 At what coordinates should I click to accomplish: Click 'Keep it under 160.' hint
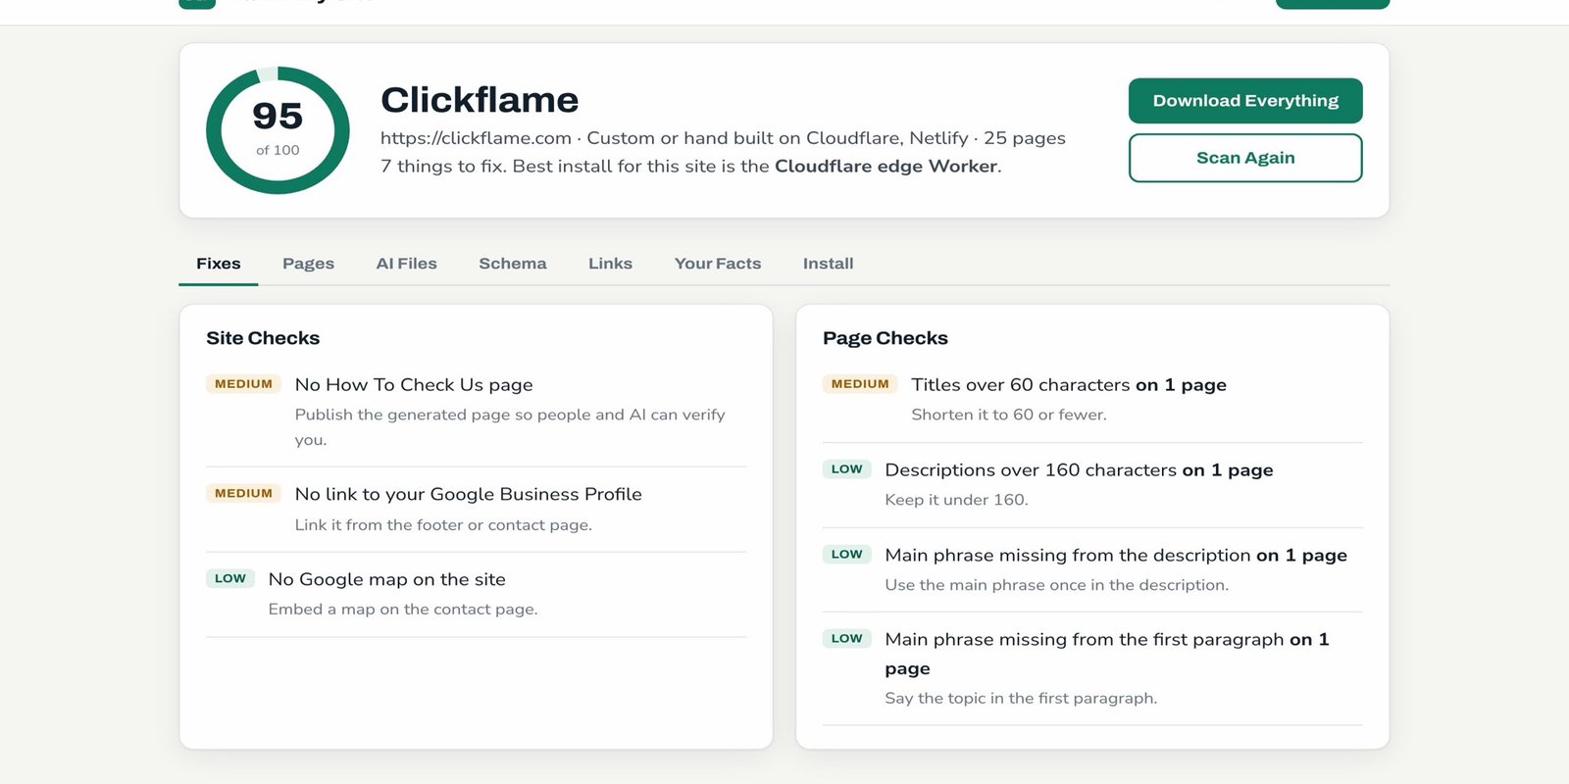click(956, 500)
